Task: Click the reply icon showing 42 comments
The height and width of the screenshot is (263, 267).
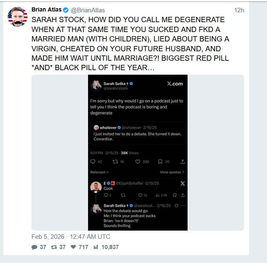Action: click(x=93, y=162)
